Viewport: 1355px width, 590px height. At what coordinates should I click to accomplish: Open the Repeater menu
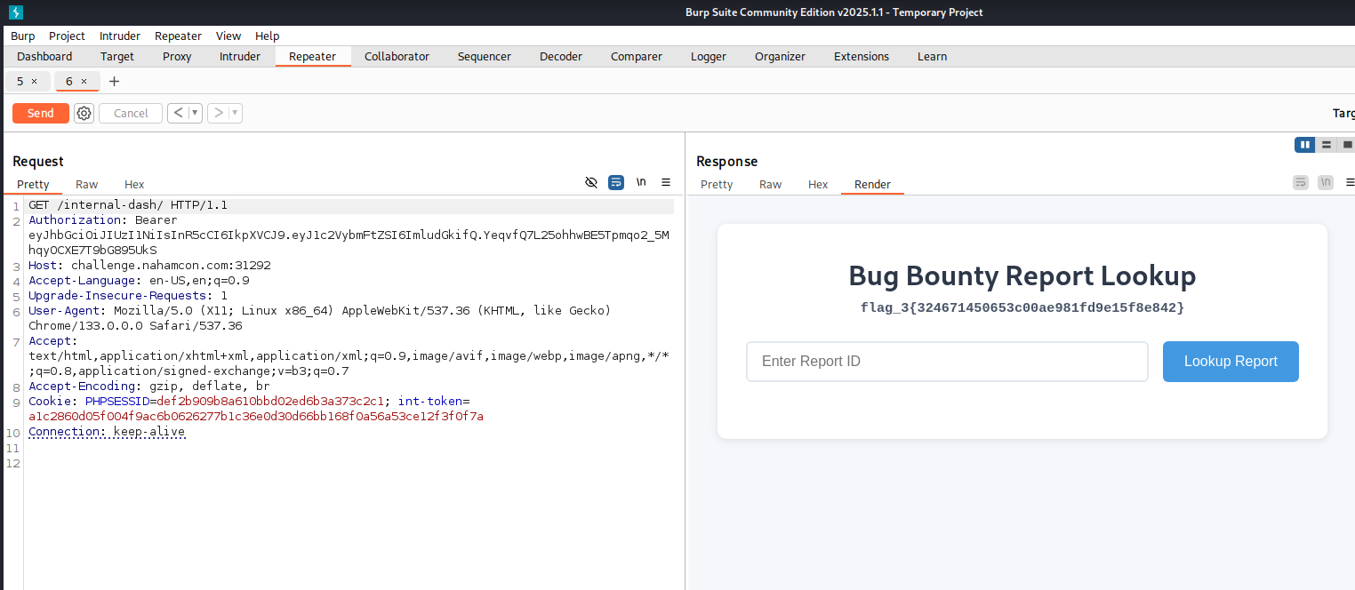coord(178,36)
